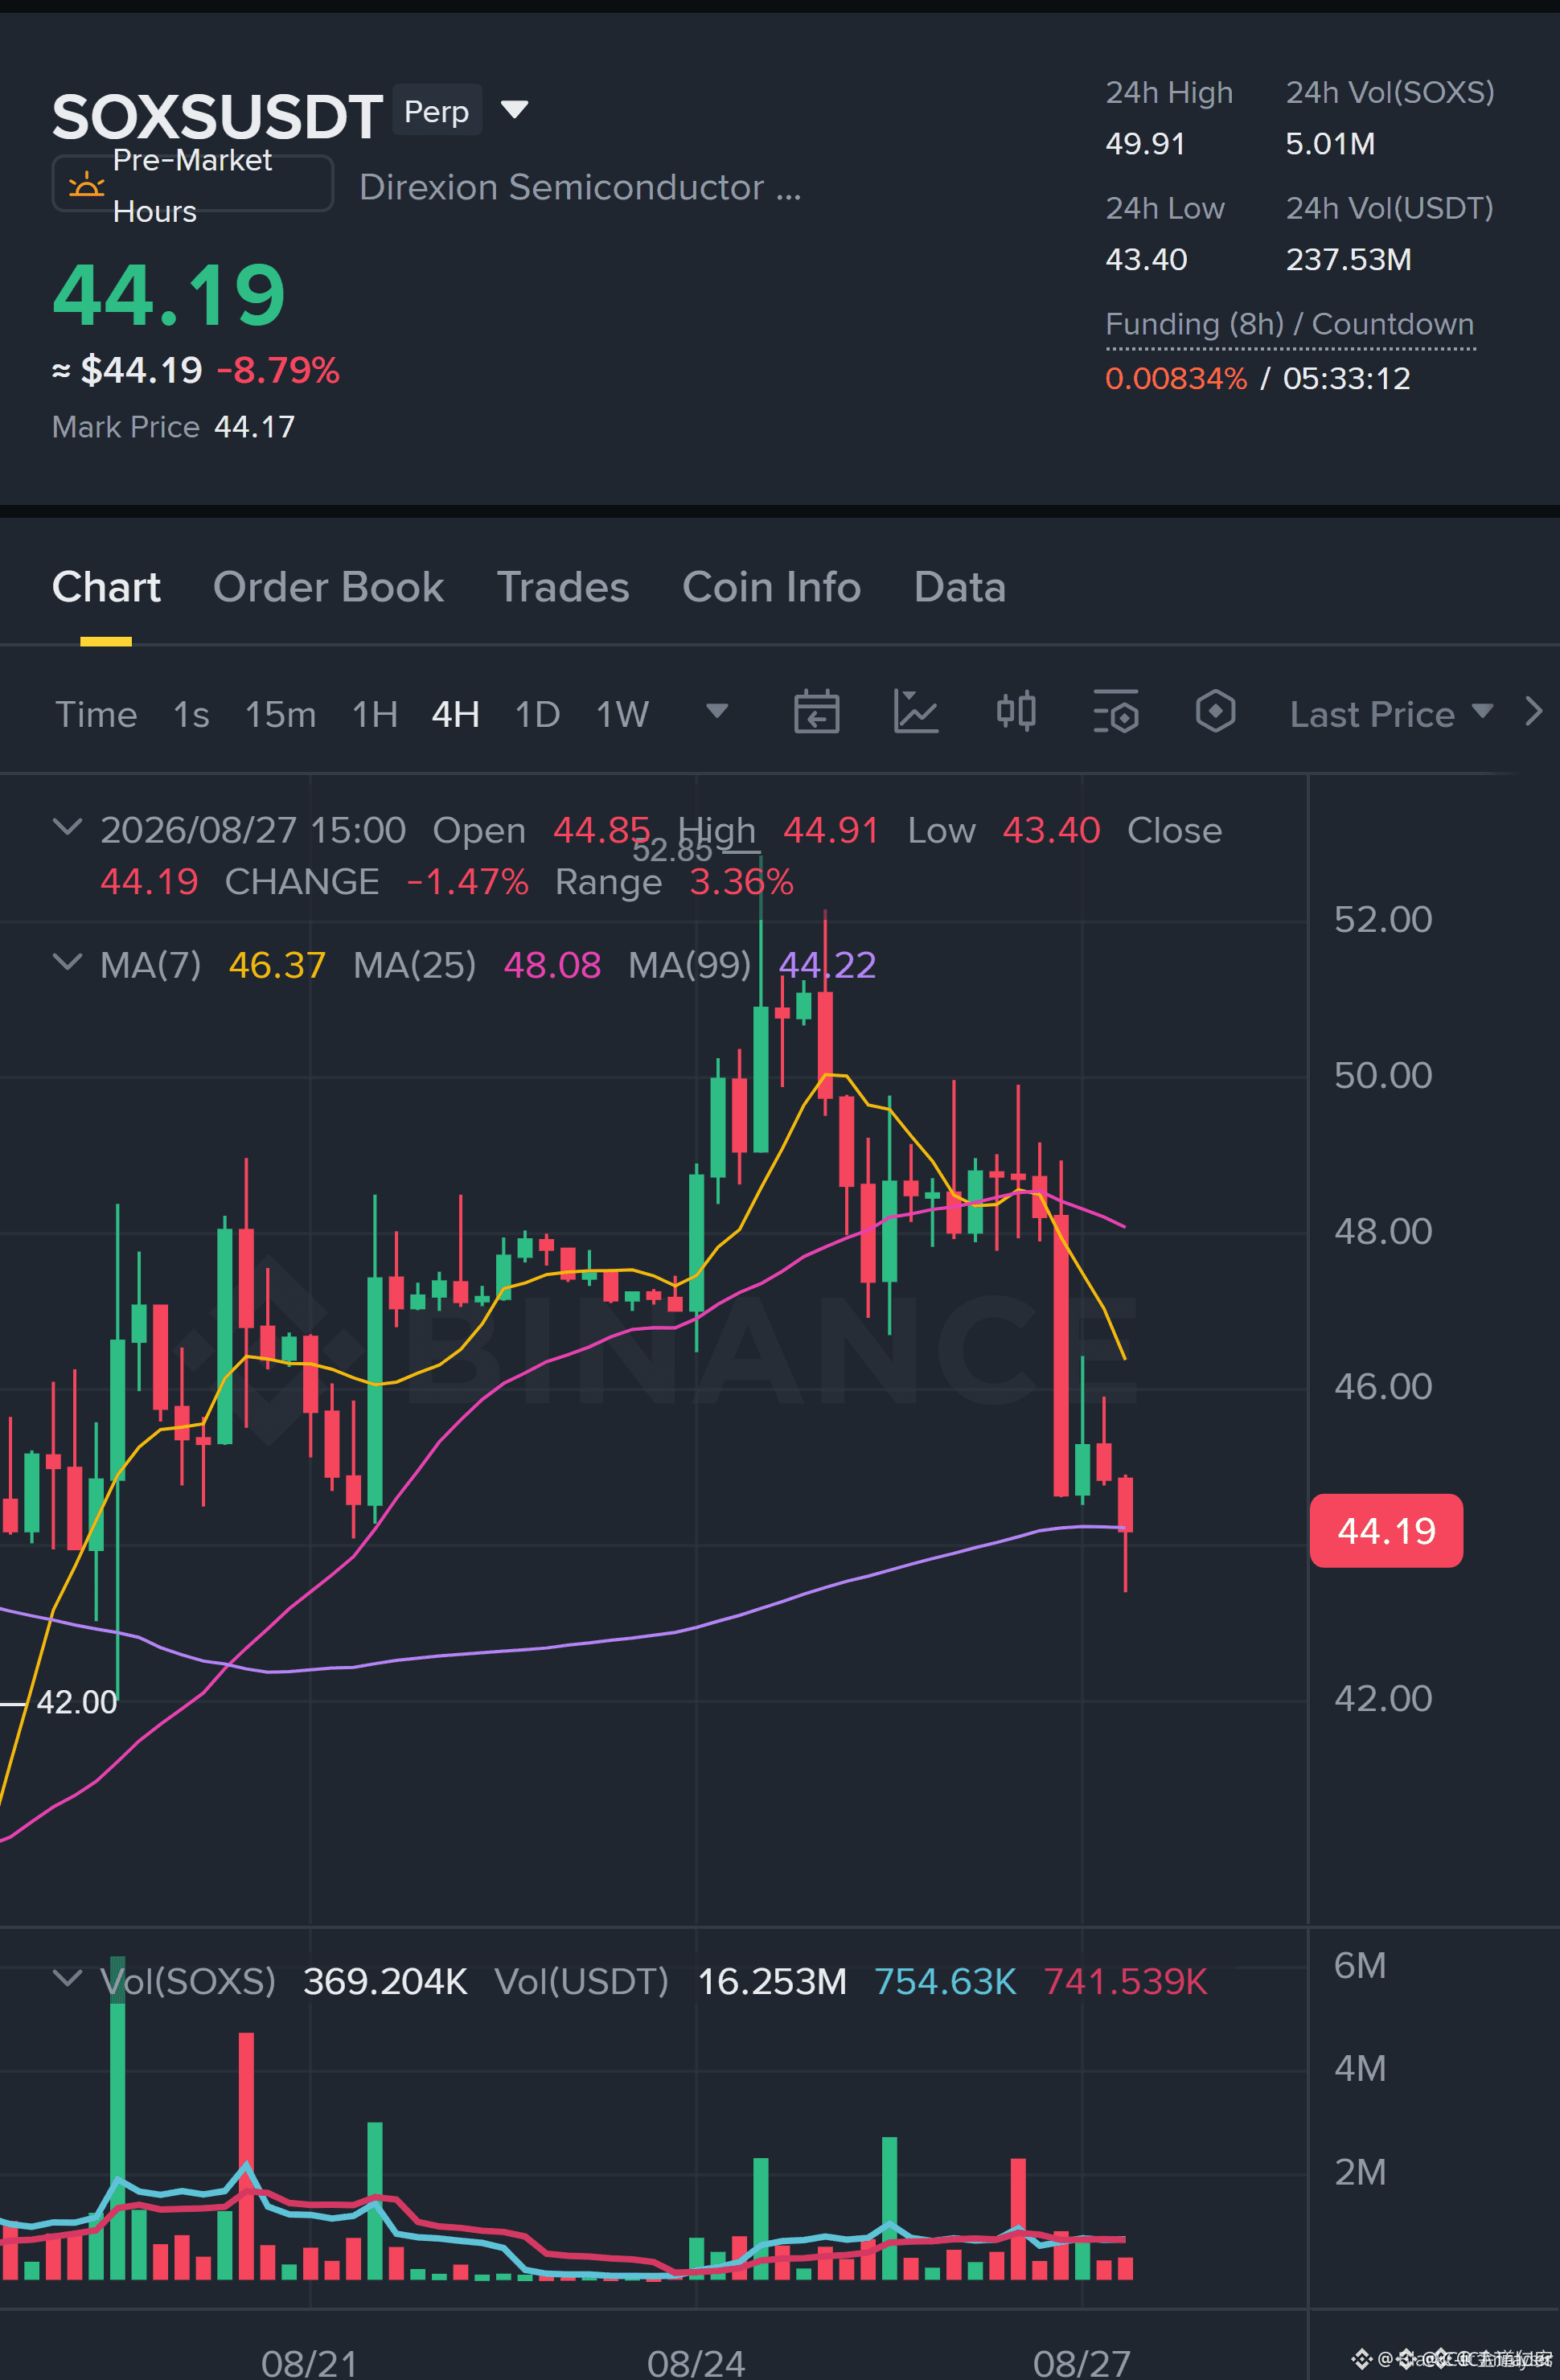Switch to the 1D timeframe
1560x2380 pixels.
pyautogui.click(x=537, y=714)
